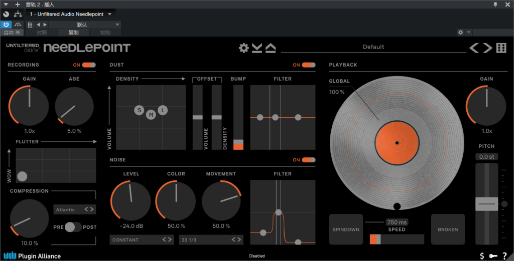Click the host mixer knob icon
The height and width of the screenshot is (261, 514).
pos(6,14)
